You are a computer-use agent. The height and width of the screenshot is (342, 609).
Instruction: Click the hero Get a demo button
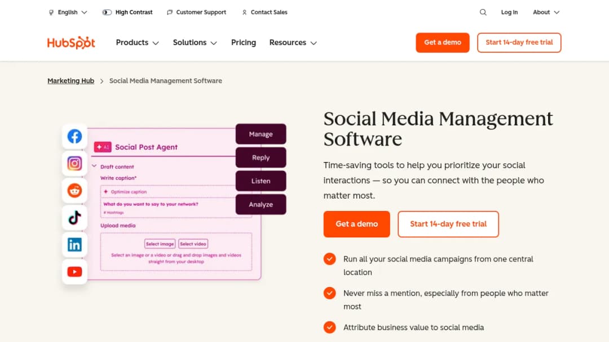[x=356, y=224]
